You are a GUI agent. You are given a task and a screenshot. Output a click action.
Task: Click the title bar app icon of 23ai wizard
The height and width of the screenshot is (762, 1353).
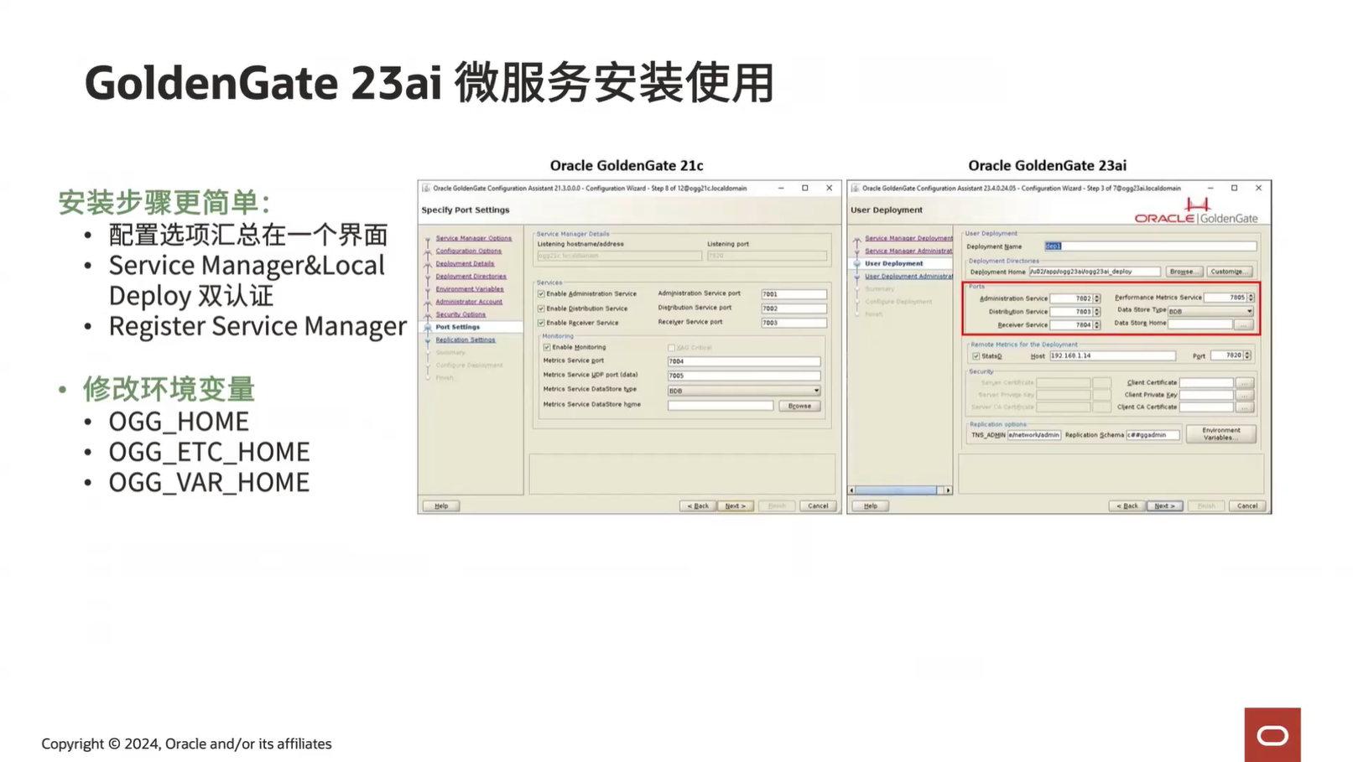[855, 188]
